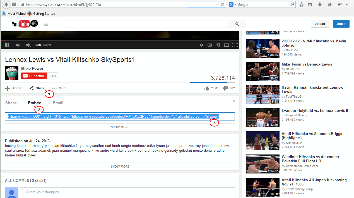Go back with the browser back arrow
Screen dimensions: 354x198
(6, 4)
